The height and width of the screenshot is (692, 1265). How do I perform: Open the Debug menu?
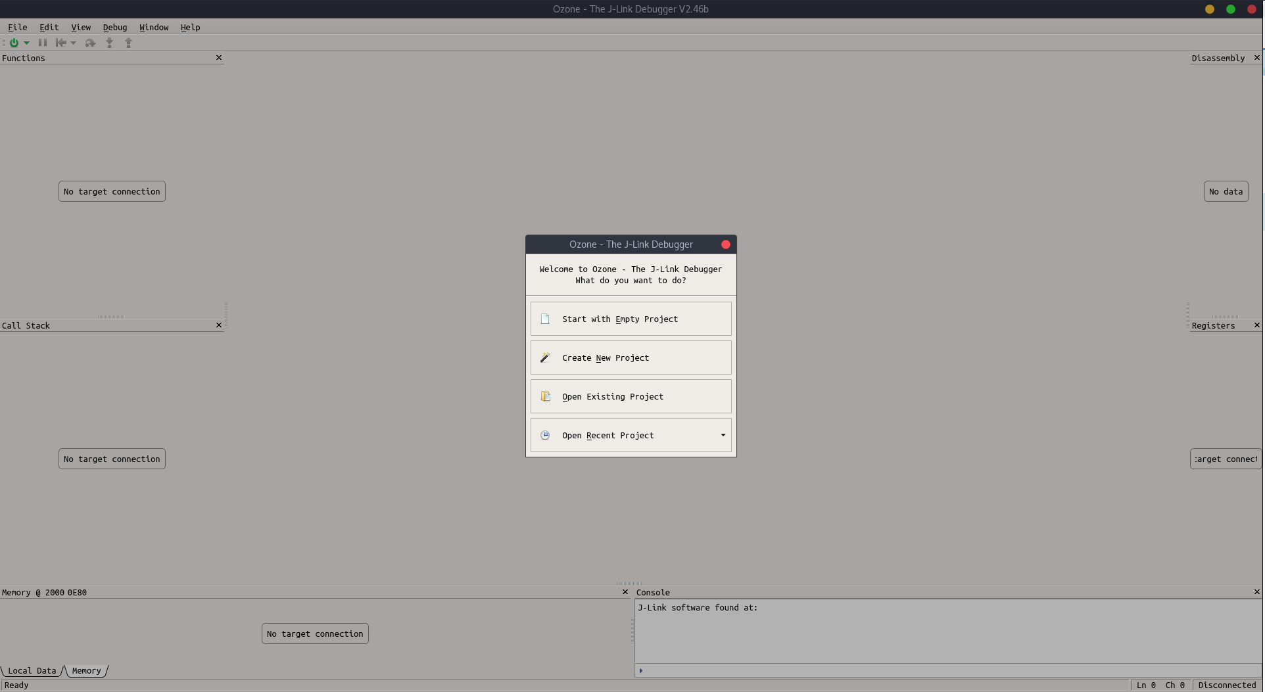pos(115,28)
